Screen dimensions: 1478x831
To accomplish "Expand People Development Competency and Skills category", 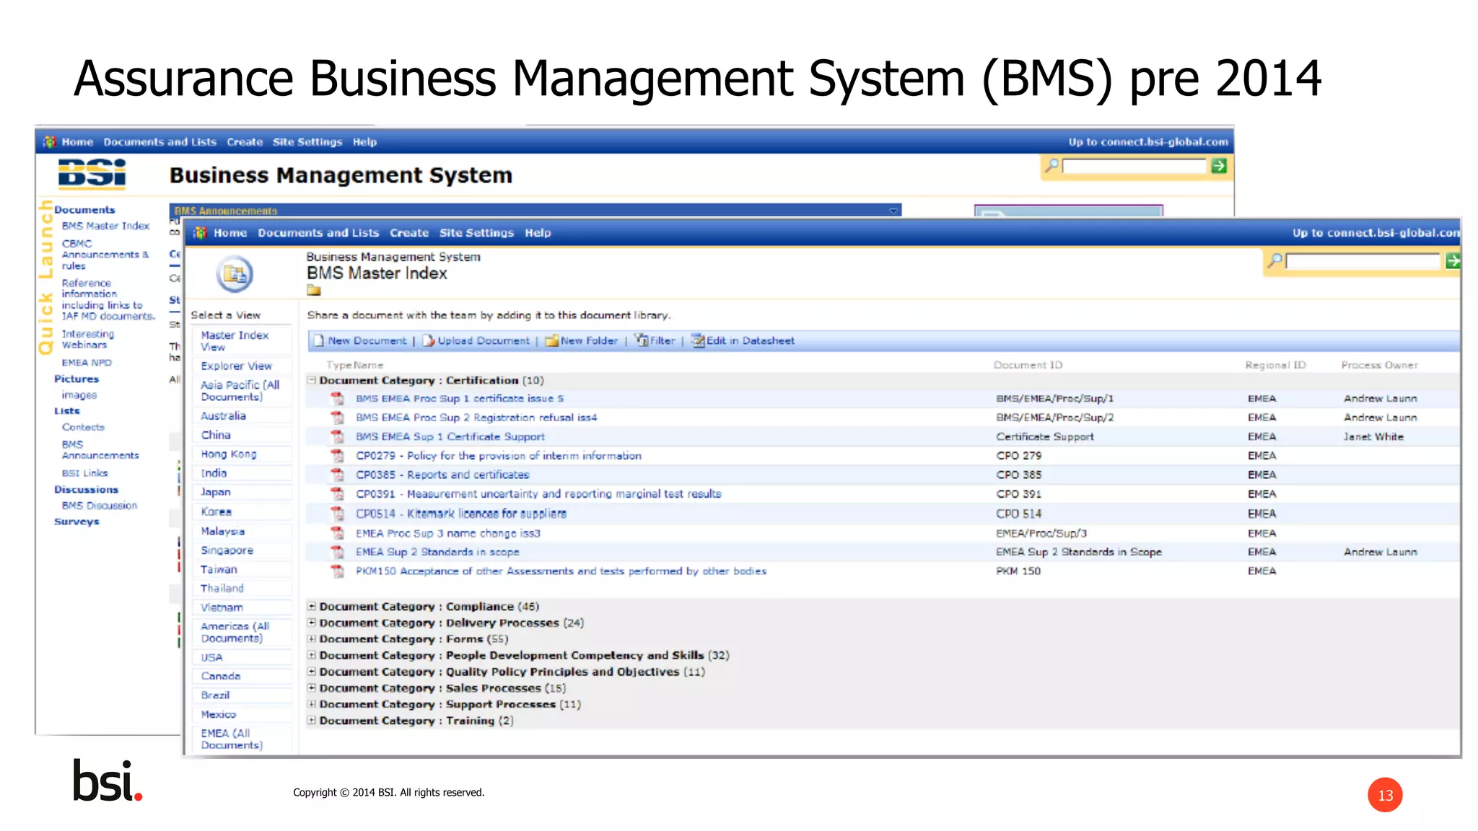I will tap(312, 655).
